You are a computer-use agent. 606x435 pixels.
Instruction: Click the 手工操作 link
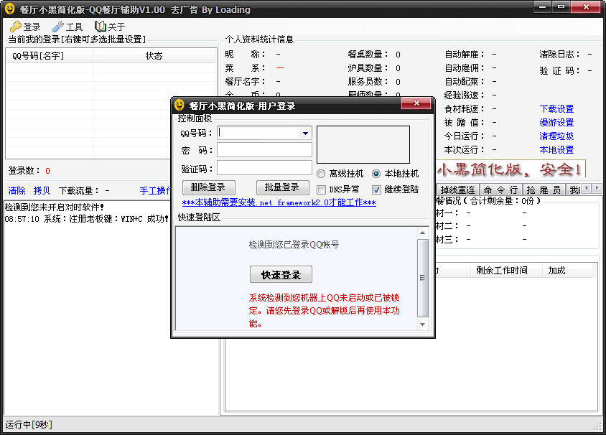(155, 190)
